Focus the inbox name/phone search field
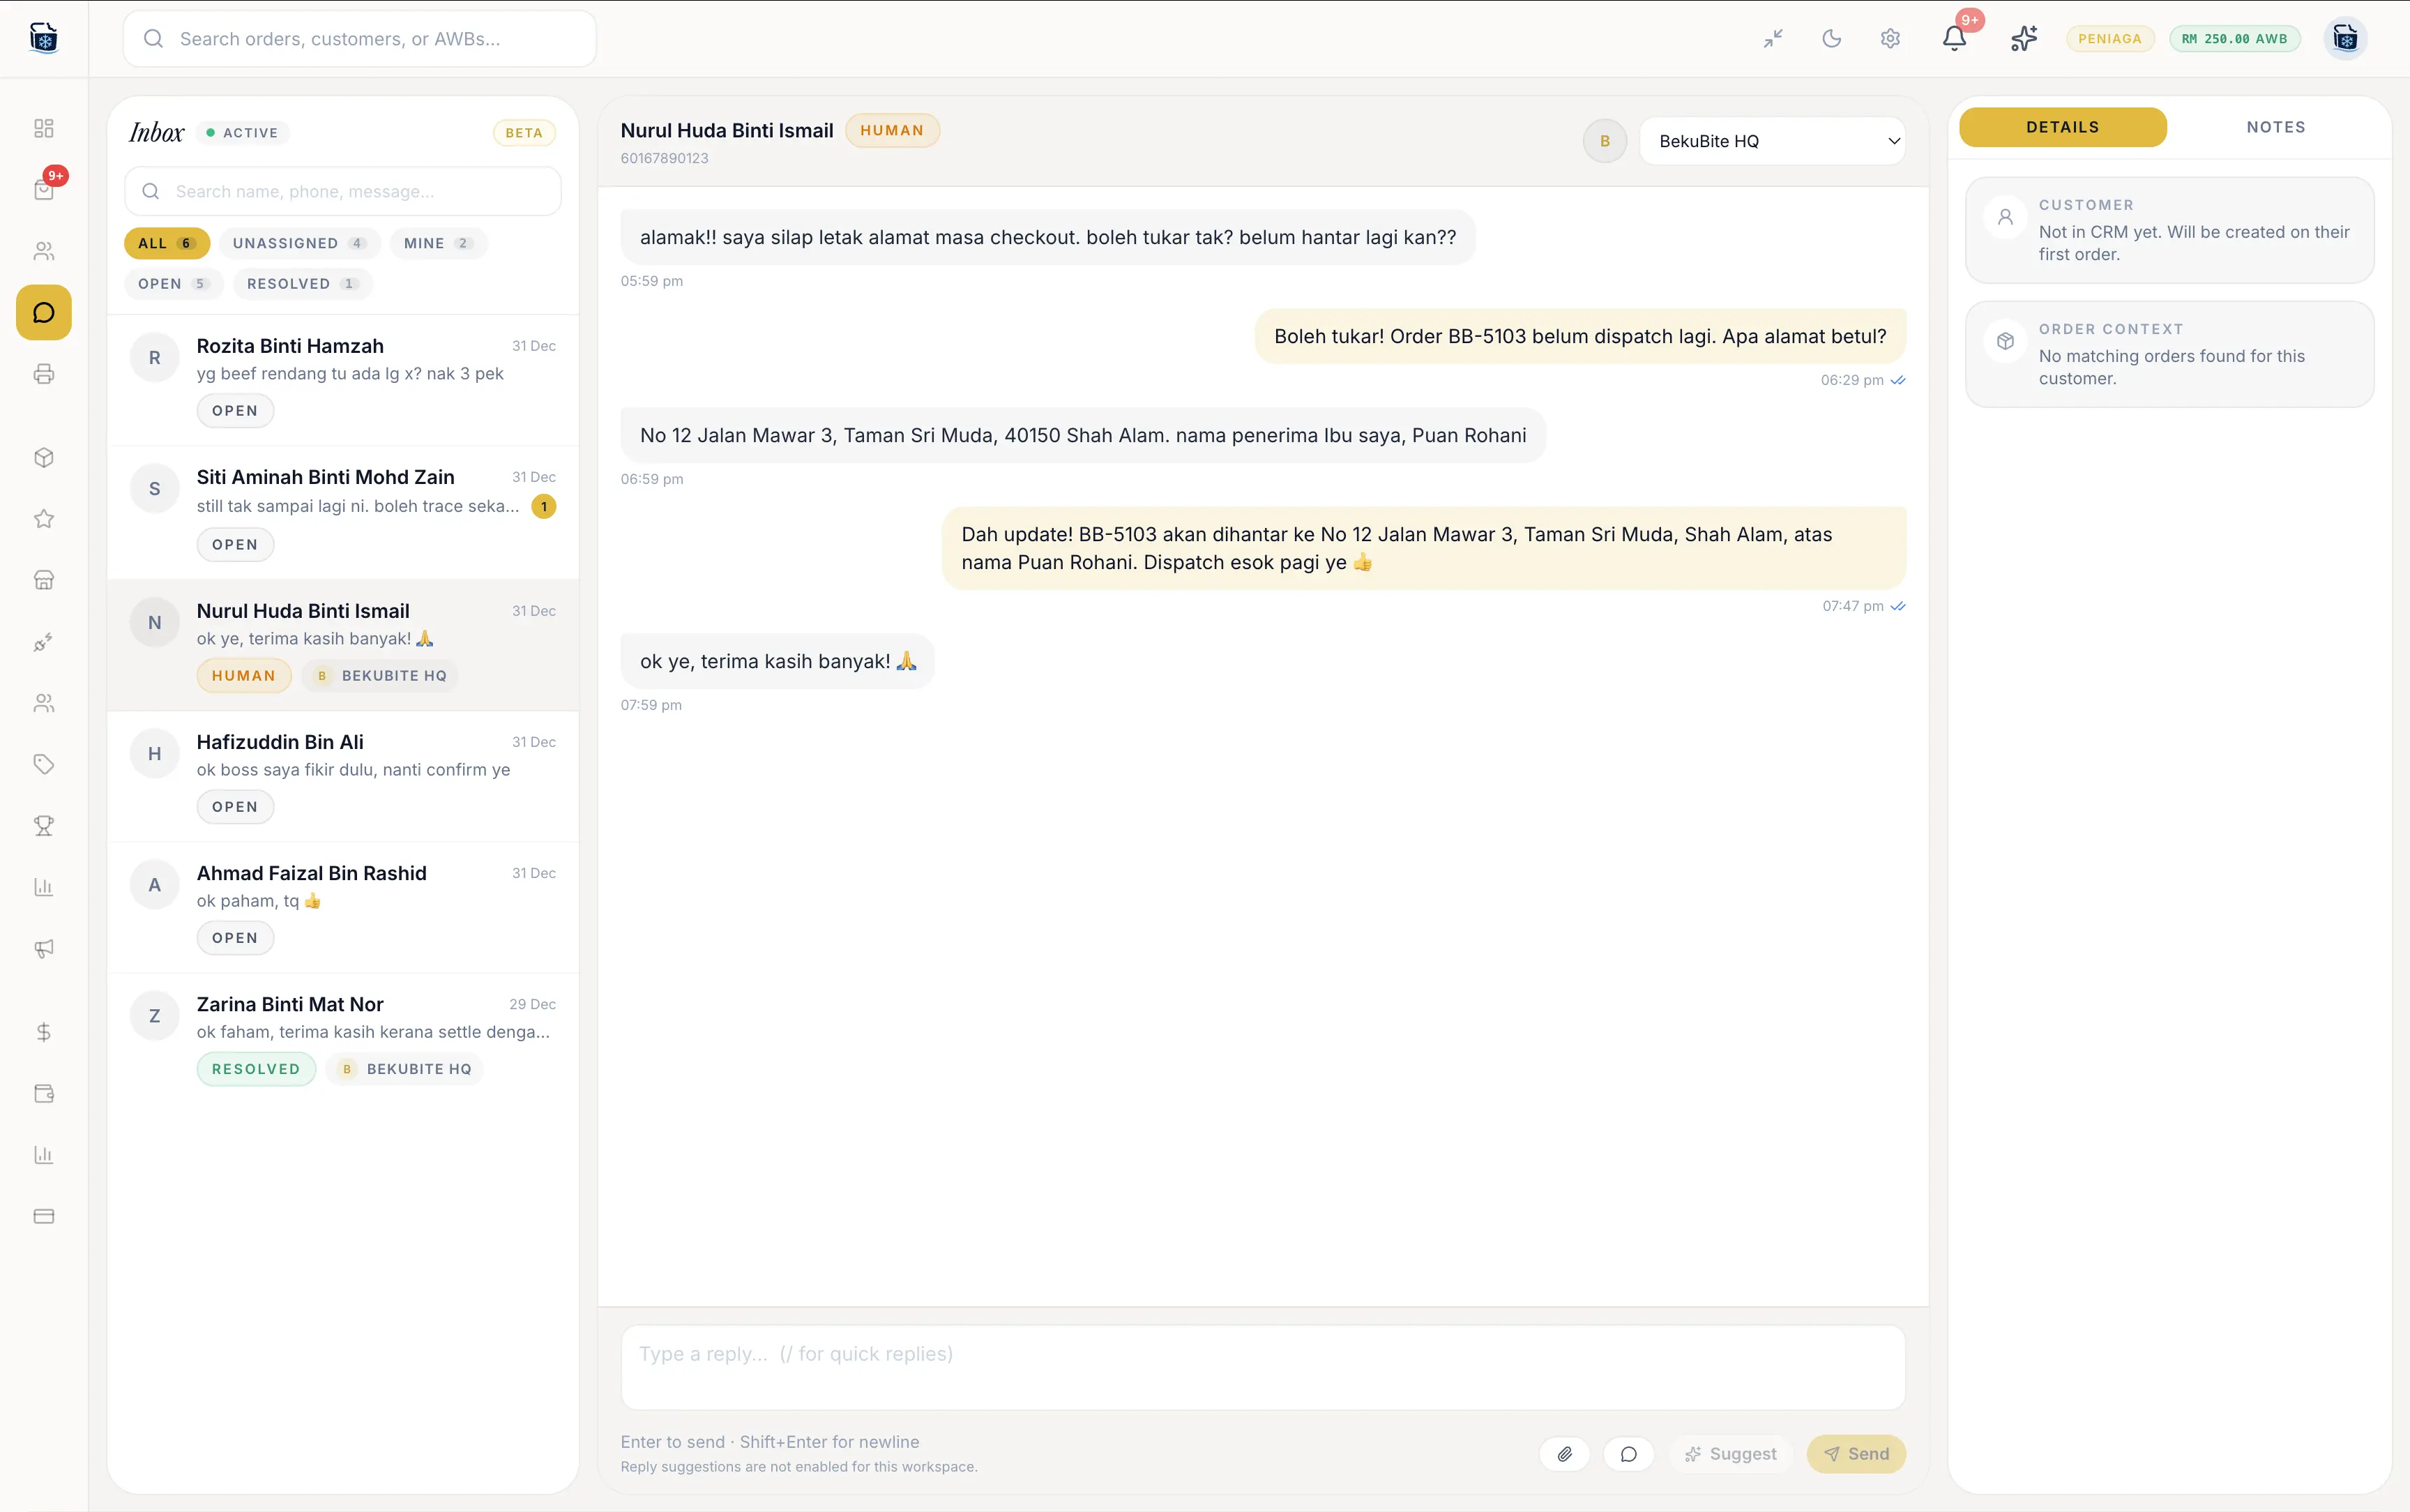 coord(343,191)
